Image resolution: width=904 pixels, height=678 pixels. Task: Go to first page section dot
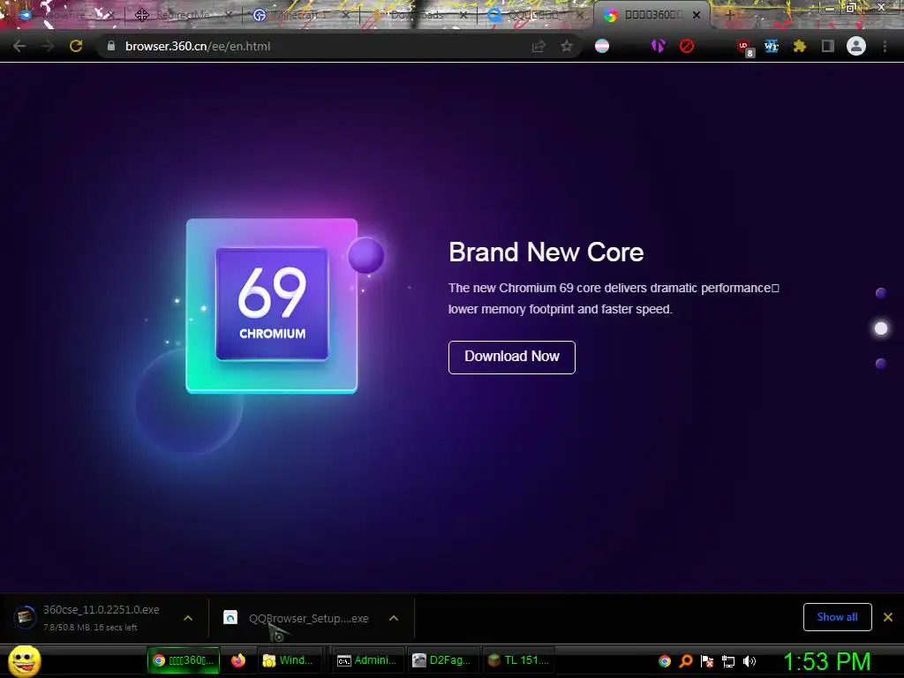tap(880, 293)
